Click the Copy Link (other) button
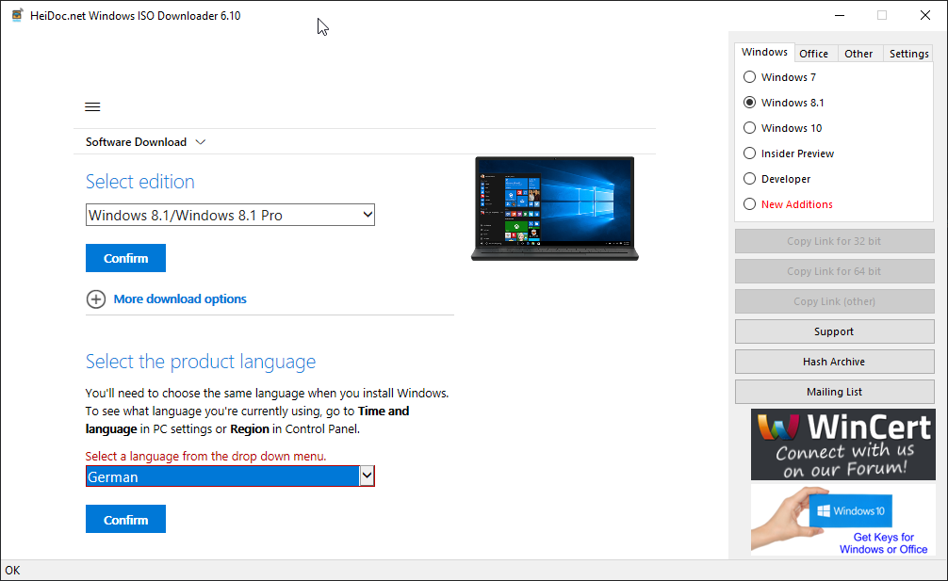948x581 pixels. [834, 301]
